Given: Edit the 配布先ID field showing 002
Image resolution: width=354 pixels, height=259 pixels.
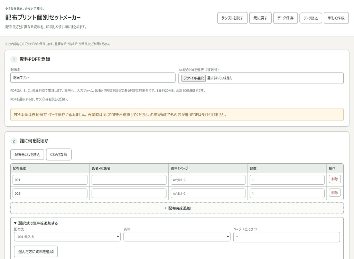Looking at the screenshot, I should coord(50,194).
